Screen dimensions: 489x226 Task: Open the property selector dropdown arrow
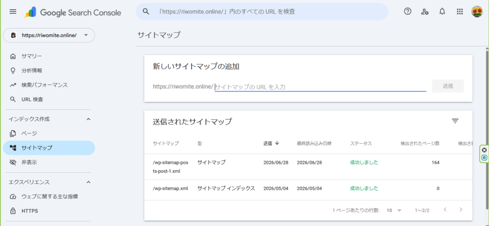coord(86,35)
